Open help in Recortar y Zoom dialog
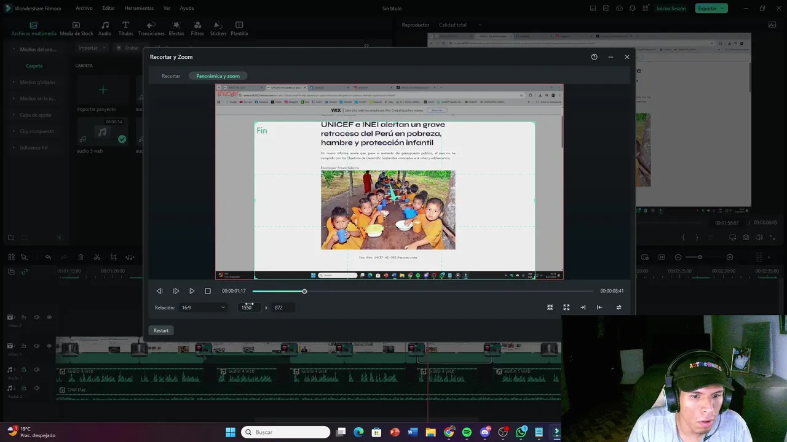Screen dimensions: 787x442 tap(594, 57)
